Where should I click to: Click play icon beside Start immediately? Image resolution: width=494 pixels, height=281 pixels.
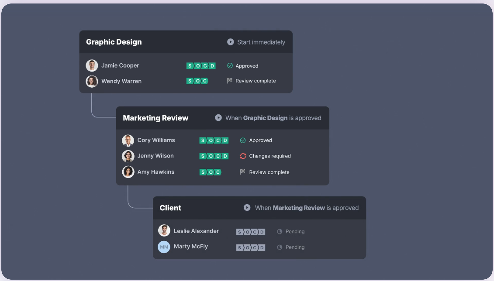pos(230,42)
